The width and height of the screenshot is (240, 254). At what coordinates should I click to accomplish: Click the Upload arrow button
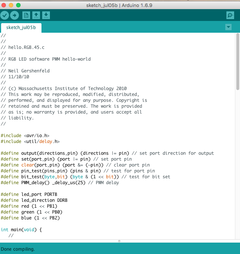tap(15, 15)
